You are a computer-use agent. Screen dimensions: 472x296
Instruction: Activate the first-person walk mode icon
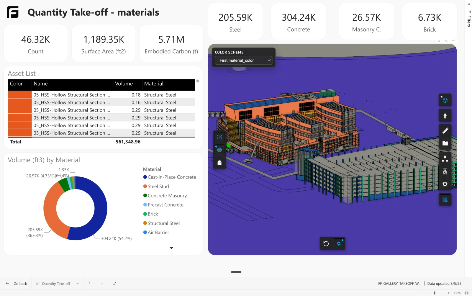tap(445, 115)
